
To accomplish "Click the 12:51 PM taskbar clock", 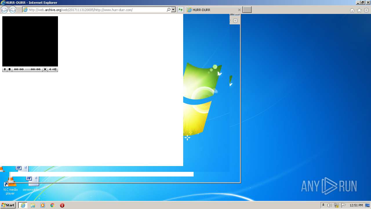I will click(356, 205).
